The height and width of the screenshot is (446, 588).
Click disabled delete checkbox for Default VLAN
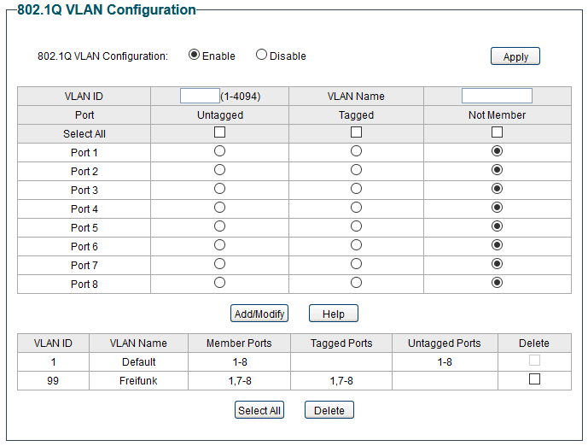click(534, 361)
